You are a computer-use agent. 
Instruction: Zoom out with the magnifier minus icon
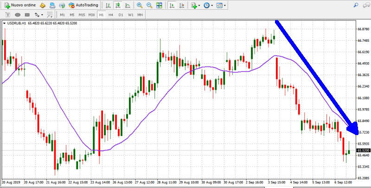tap(149, 6)
